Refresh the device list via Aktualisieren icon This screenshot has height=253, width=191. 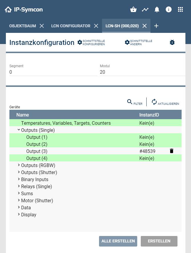[153, 102]
